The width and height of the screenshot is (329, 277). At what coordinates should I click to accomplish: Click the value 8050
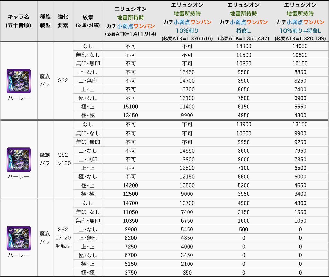tap(244, 89)
